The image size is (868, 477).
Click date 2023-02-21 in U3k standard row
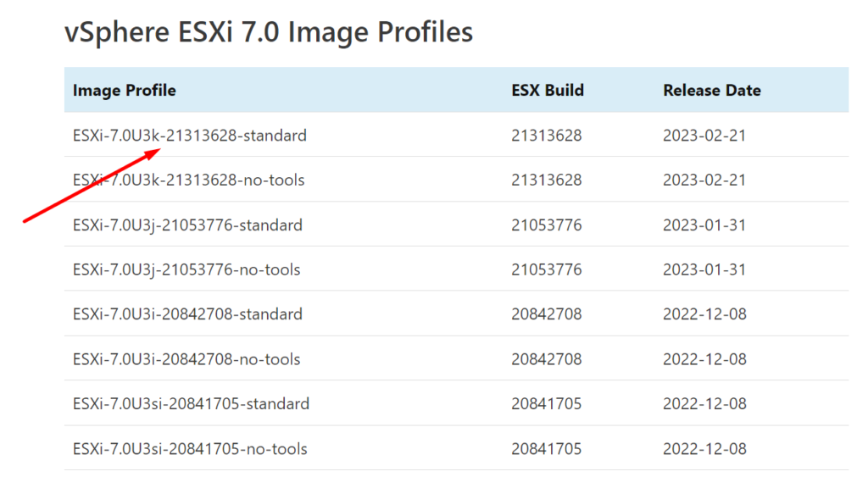(704, 136)
